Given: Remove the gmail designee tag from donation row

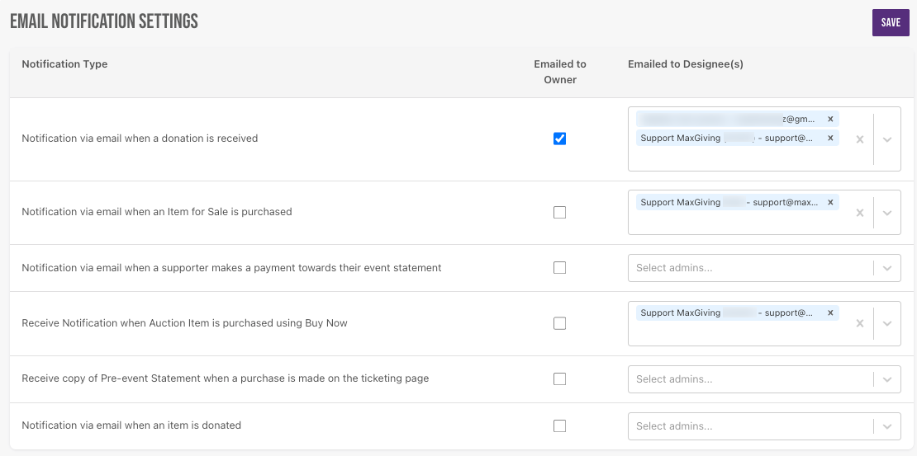Looking at the screenshot, I should coord(830,119).
